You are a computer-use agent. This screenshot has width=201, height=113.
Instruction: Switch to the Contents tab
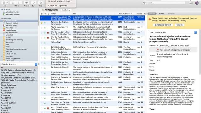click(x=171, y=14)
